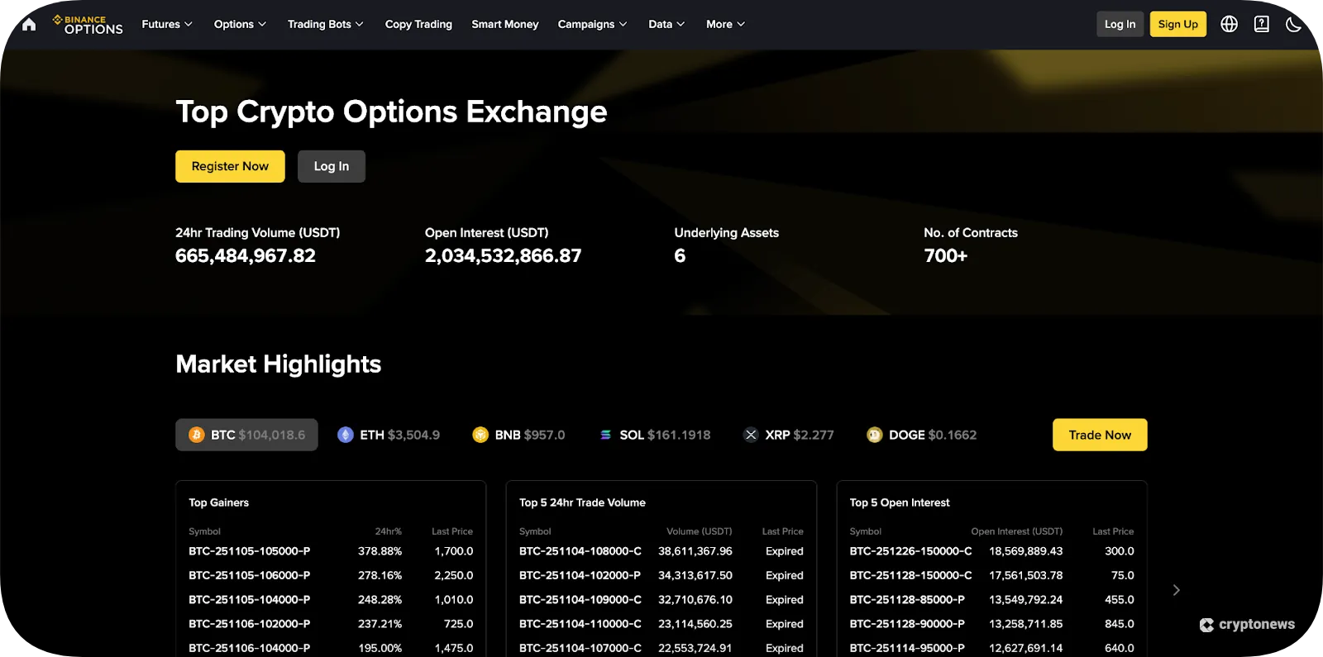This screenshot has height=657, width=1323.
Task: Click the Open Interest figure 2,034,532,866.87
Action: (x=503, y=256)
